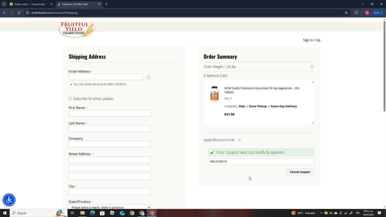
Task: Click the Fruitful Yield Health Foods logo
Action: [77, 29]
